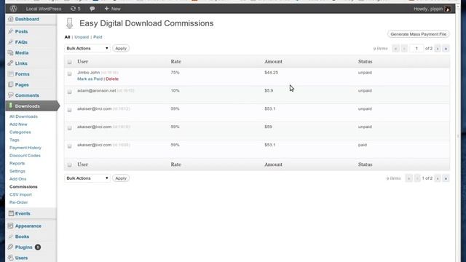Click the Pages sidebar icon
This screenshot has height=262, width=466.
11,84
